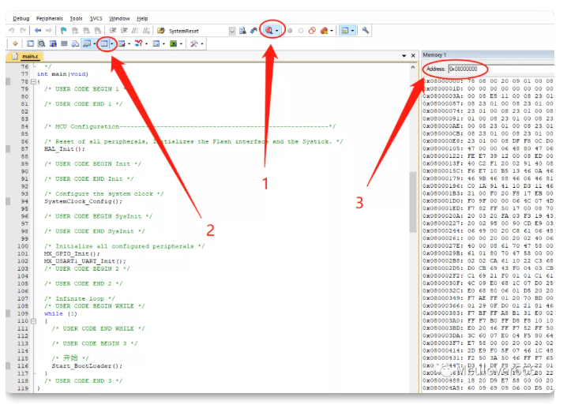Open the SystemReset search combo dropdown

click(x=232, y=31)
